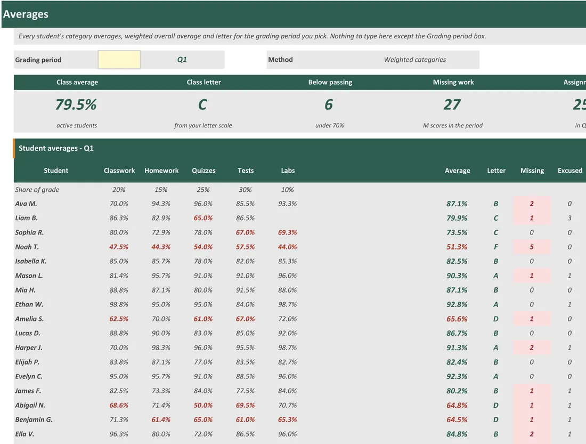Select student name Lucas D.
The width and height of the screenshot is (586, 444).
pos(27,333)
